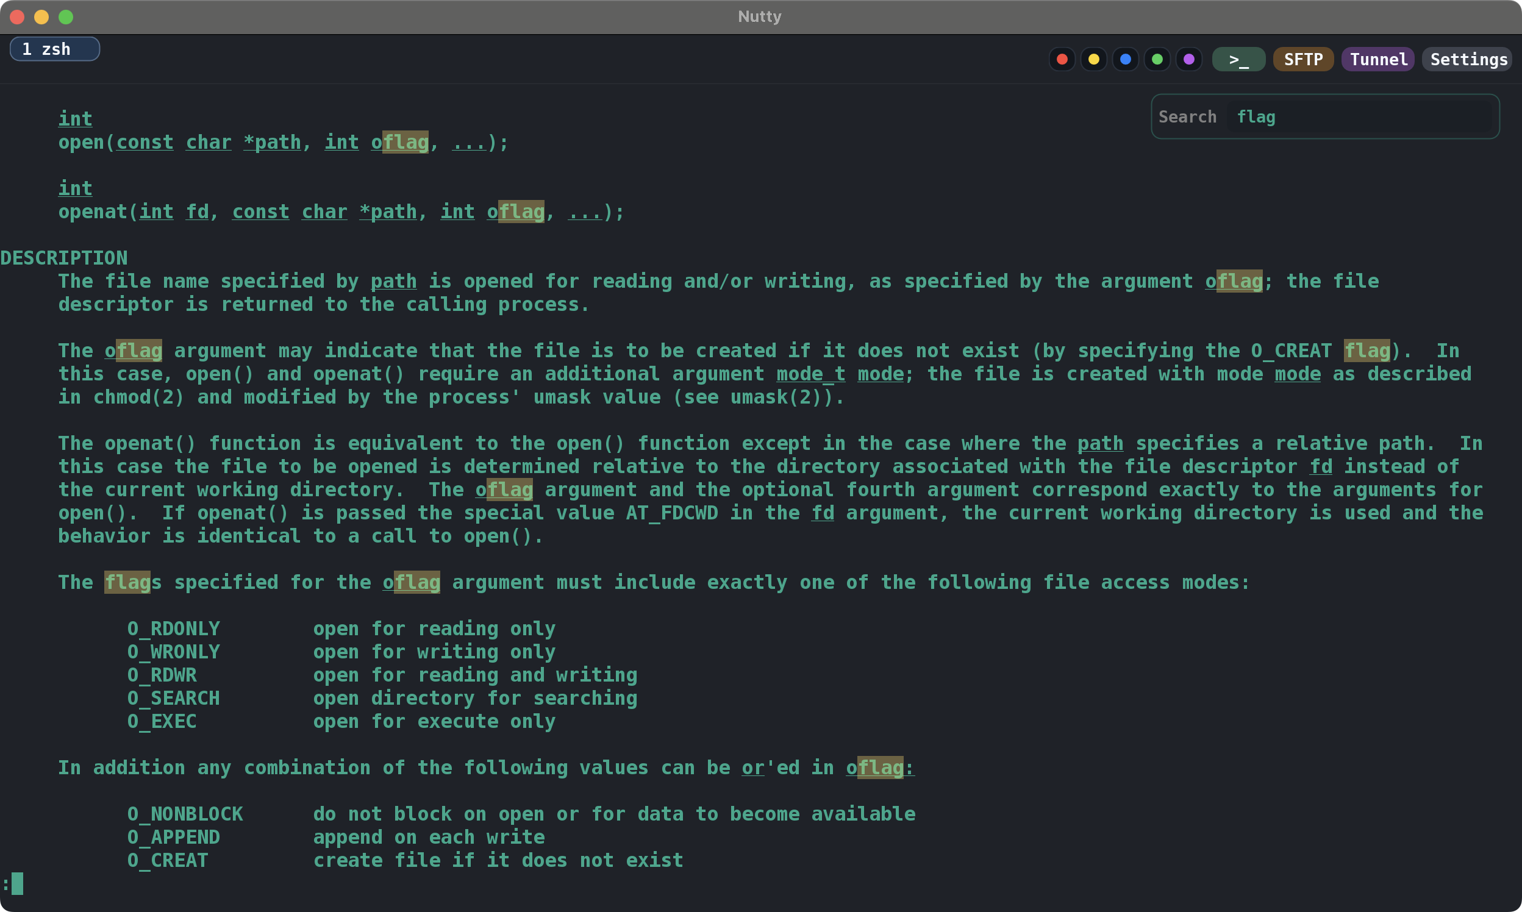Screen dimensions: 1522x912
Task: Click the O_RDWR flag name
Action: point(162,675)
